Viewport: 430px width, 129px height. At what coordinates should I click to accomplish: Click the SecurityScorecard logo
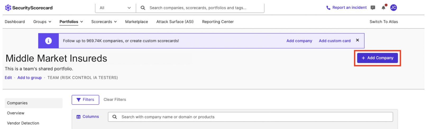click(29, 8)
